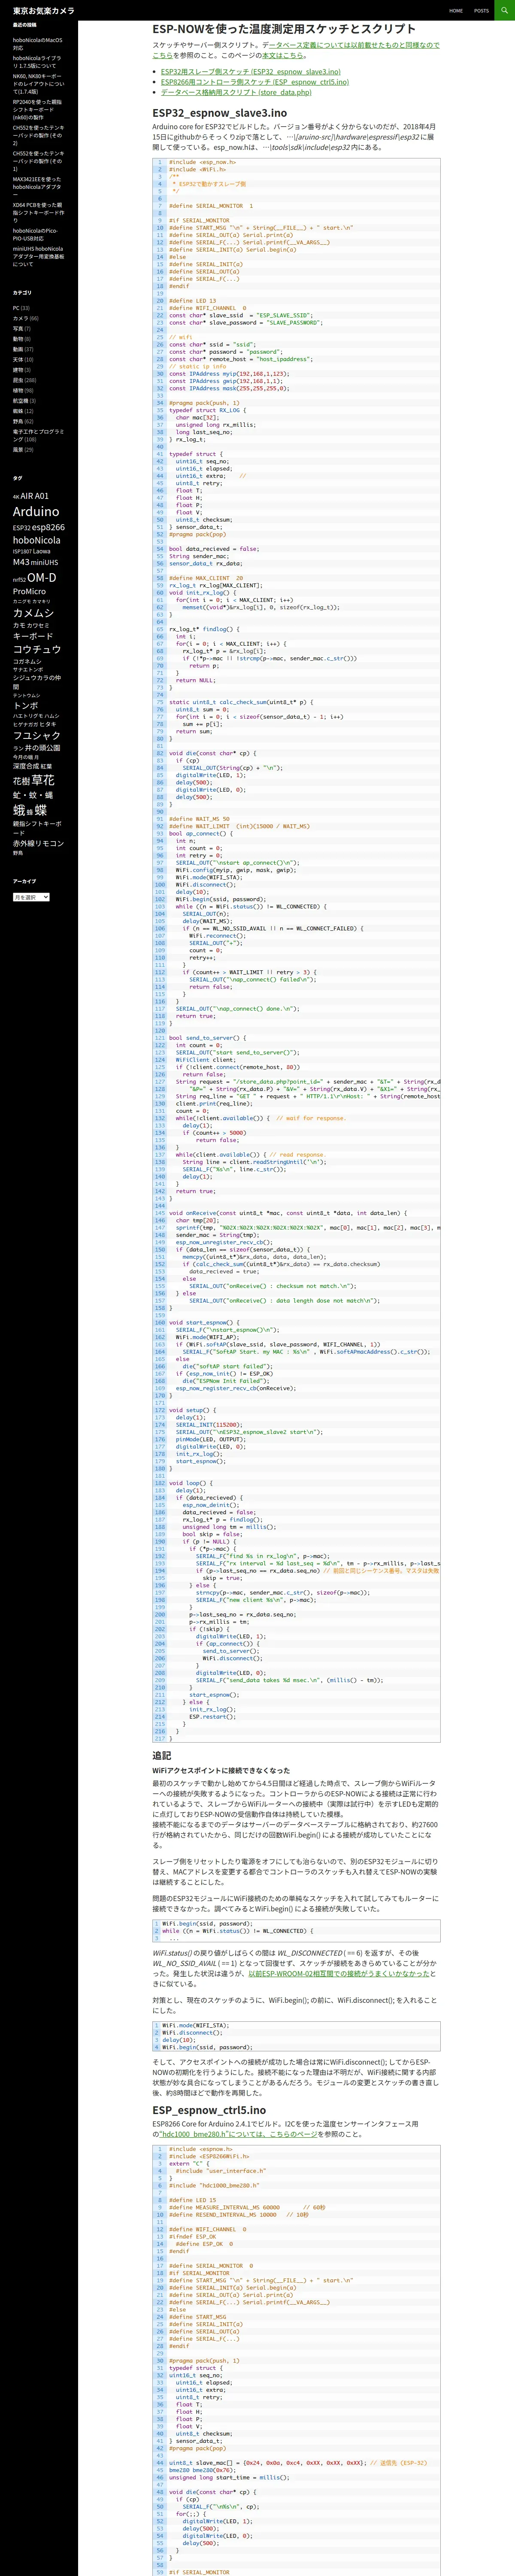Open the post XD64 PCBを使った親指シフトキーボード作り
Viewport: 515px width, 2576px height.
click(38, 212)
